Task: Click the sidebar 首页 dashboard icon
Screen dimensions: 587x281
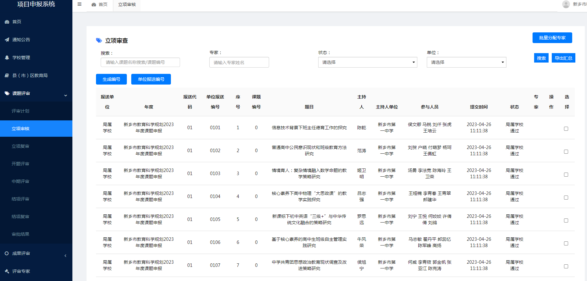Action: tap(7, 22)
